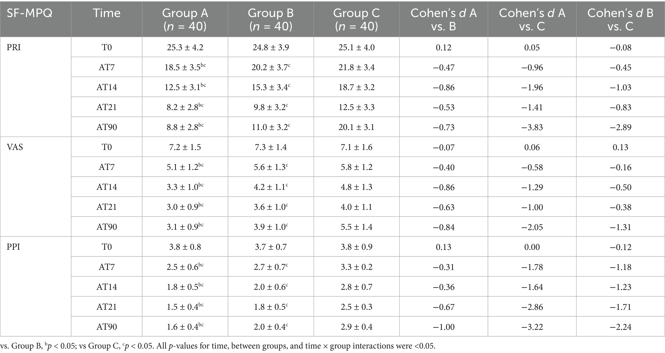
Task: Click the p-value footnote below the table
Action: [218, 346]
